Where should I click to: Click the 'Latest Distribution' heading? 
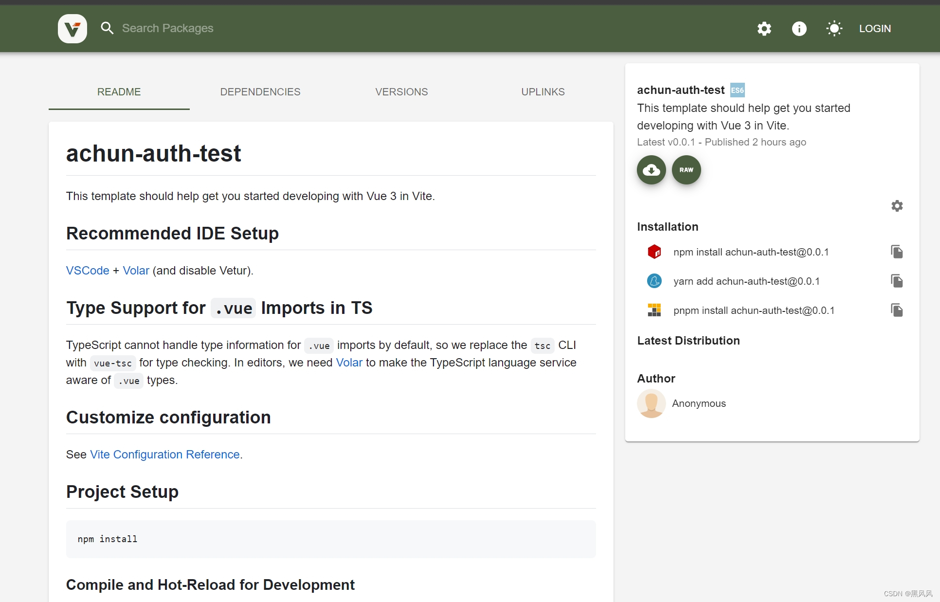(x=688, y=341)
